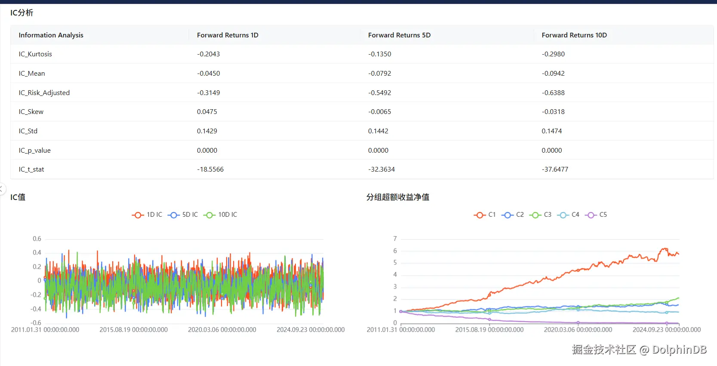Click the IC值 chart title
717x366 pixels.
18,197
